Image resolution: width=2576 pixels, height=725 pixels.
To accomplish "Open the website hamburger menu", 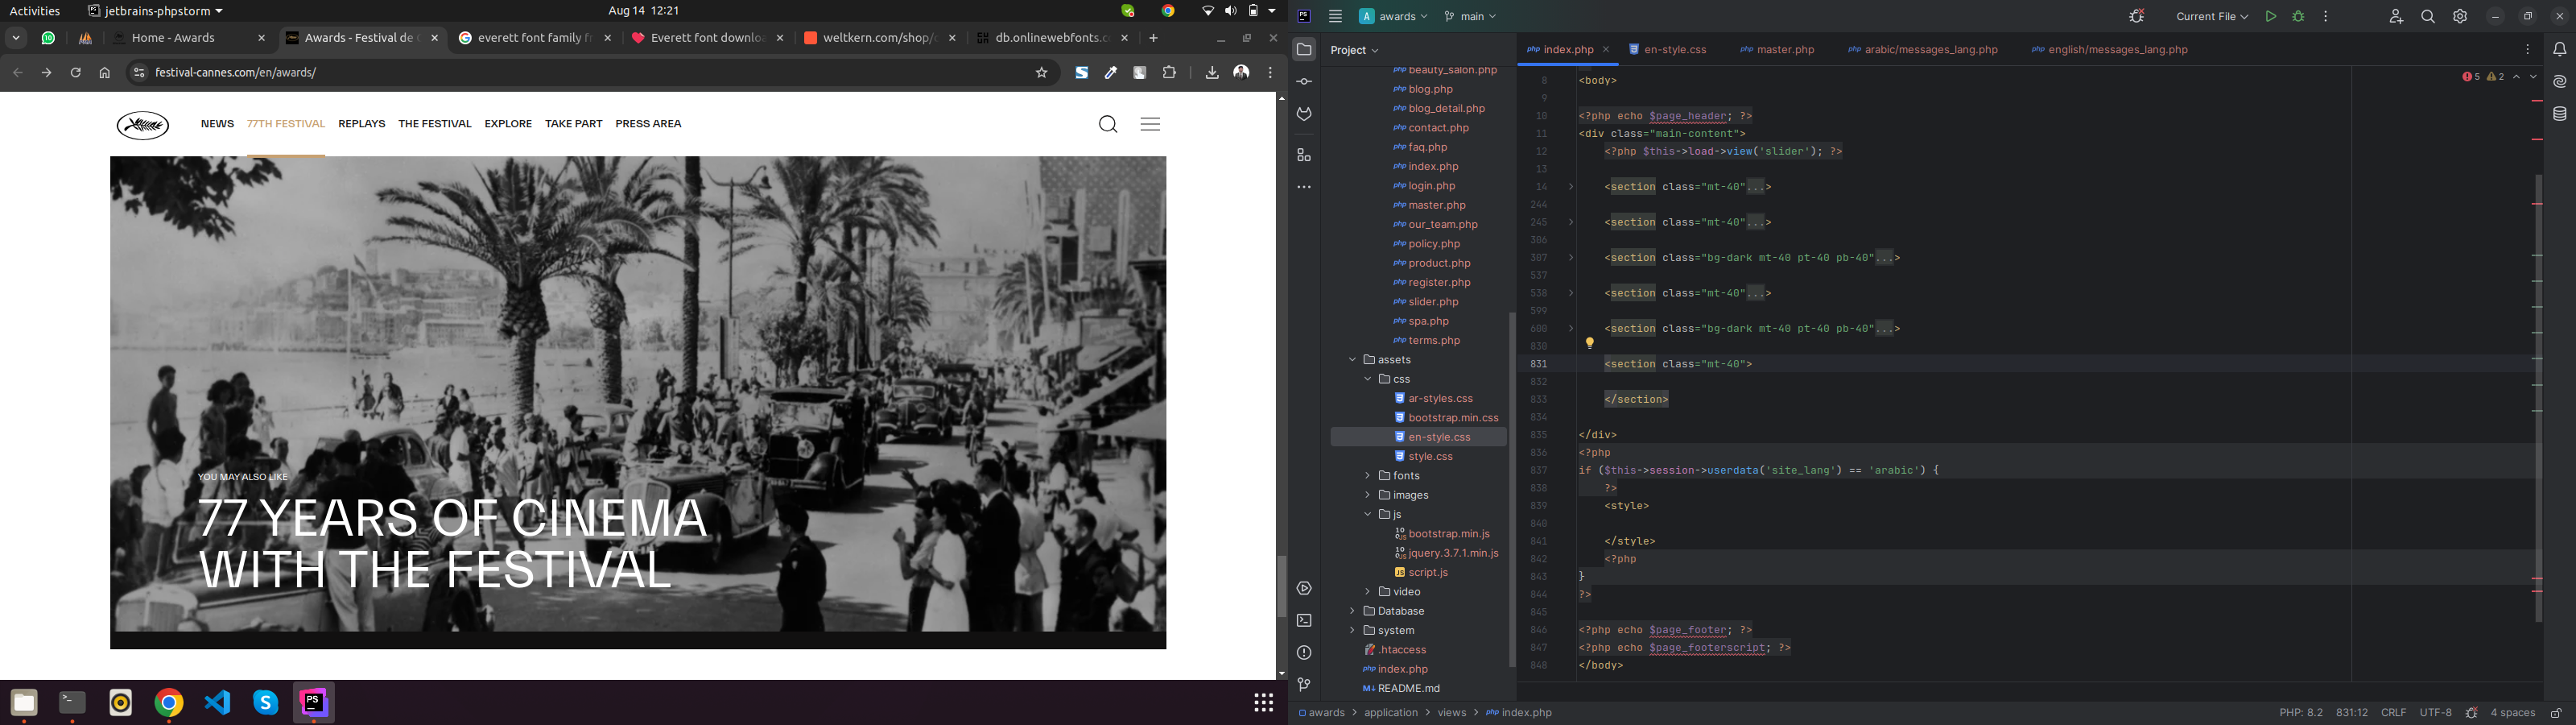I will (1150, 124).
